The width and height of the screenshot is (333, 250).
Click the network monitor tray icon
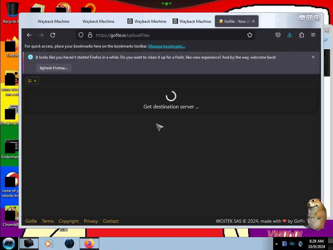292,244
